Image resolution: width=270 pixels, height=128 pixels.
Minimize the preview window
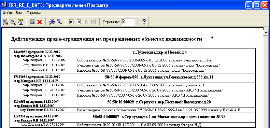(x=248, y=5)
